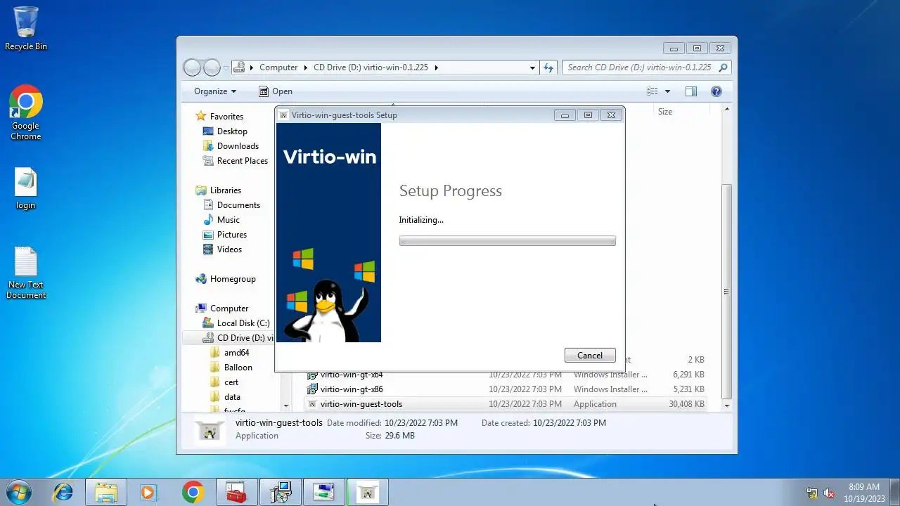
Task: Click the Setup Progress bar
Action: pyautogui.click(x=507, y=240)
